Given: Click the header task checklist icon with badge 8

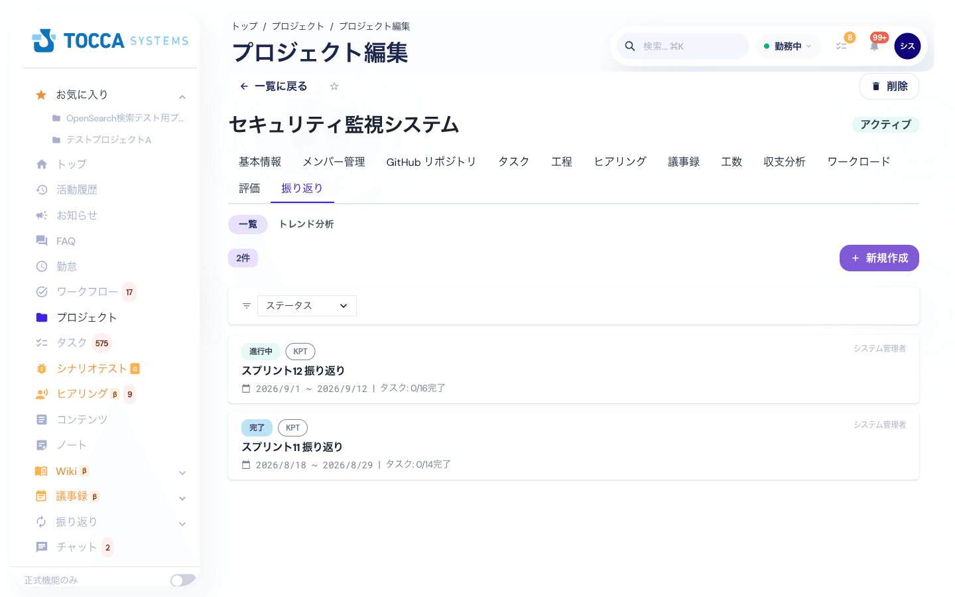Looking at the screenshot, I should [841, 46].
